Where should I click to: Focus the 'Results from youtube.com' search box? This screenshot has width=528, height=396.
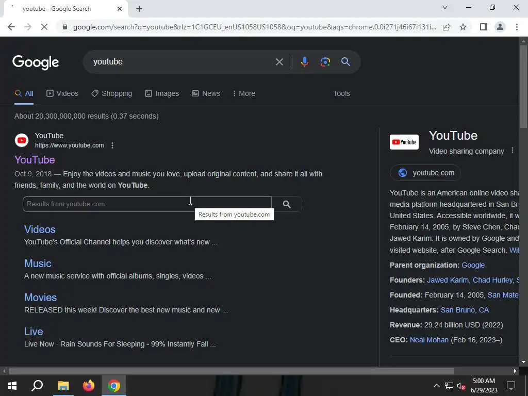[x=147, y=204]
